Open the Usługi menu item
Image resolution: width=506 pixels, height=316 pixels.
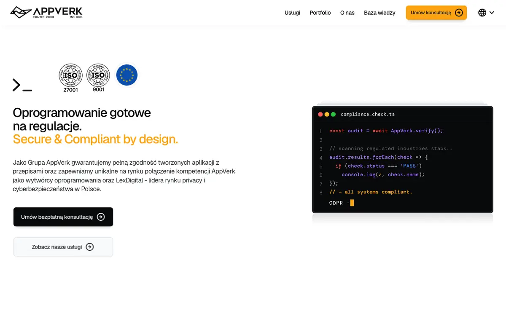292,13
